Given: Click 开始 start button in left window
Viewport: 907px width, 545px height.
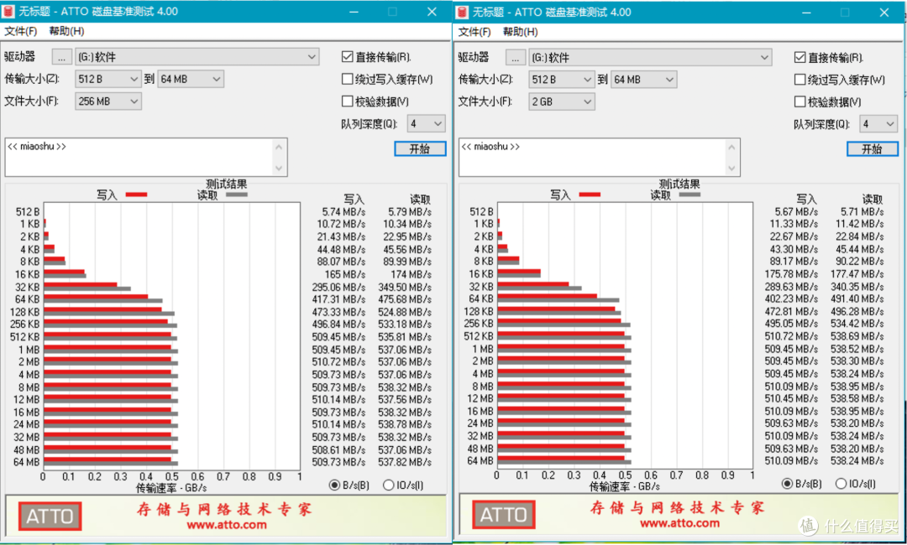Looking at the screenshot, I should tap(420, 149).
